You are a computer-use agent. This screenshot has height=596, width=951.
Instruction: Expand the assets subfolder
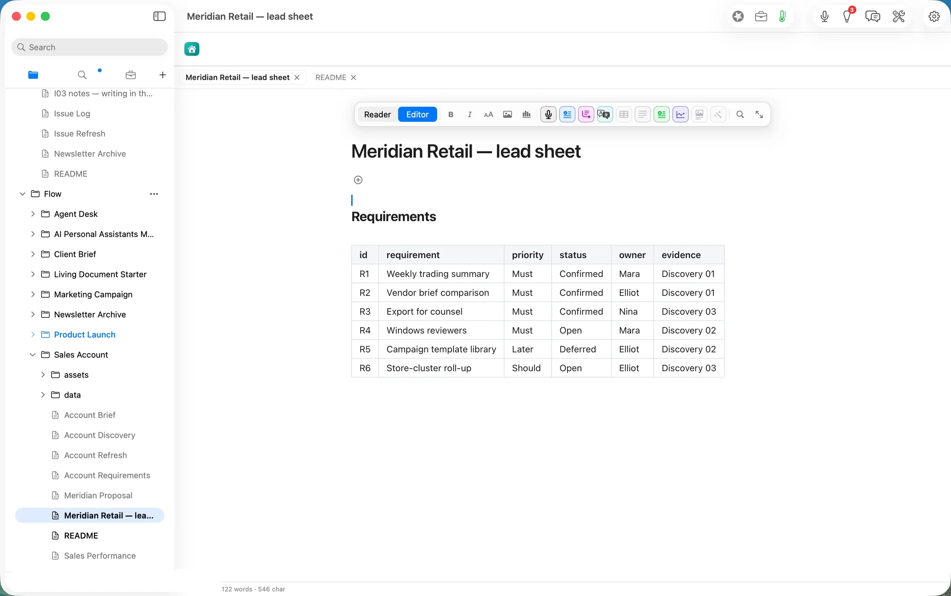point(43,375)
